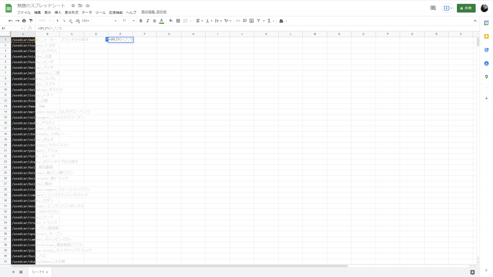Open font size 11 dropdown
Image resolution: width=493 pixels, height=277 pixels.
pyautogui.click(x=128, y=21)
